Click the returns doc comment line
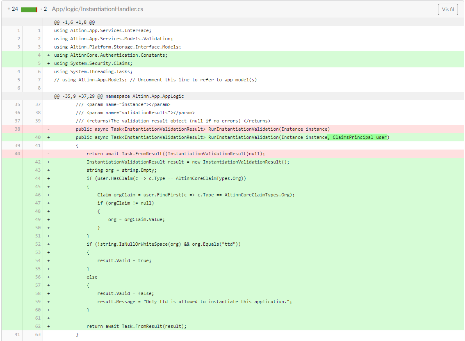This screenshot has height=341, width=465. (173, 121)
